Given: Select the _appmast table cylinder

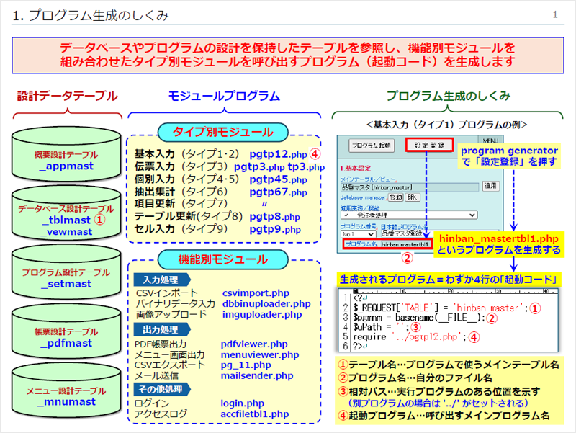Looking at the screenshot, I should 66,154.
